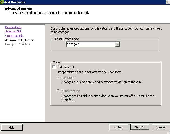The image size is (170, 134).
Task: Click the Virtual Device Node group label
Action: (66, 39)
